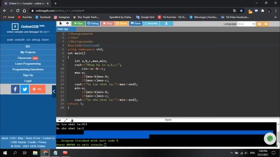This screenshot has width=280, height=157.
Task: Run the program with the green Run button
Action: tap(78, 23)
